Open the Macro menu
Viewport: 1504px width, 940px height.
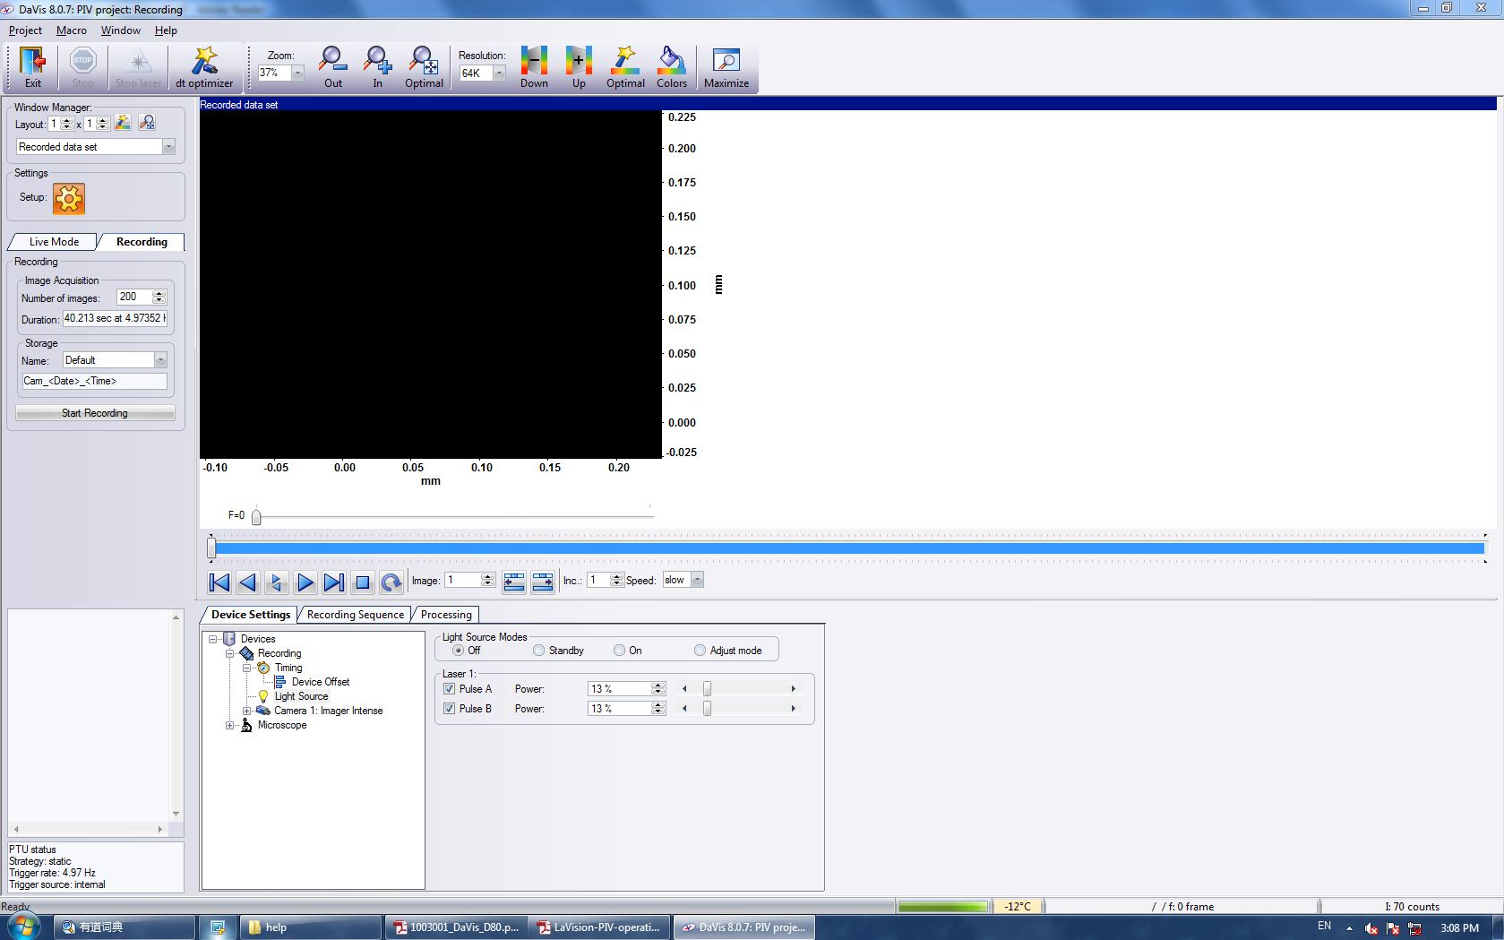(72, 30)
